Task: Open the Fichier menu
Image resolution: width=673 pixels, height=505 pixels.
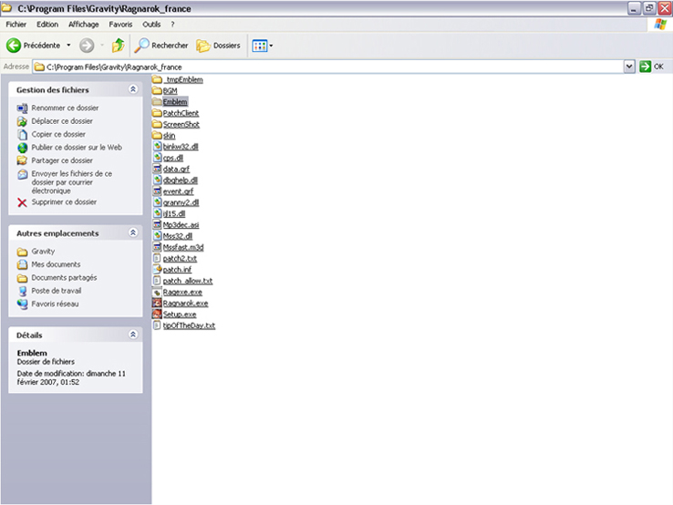Action: click(x=16, y=25)
